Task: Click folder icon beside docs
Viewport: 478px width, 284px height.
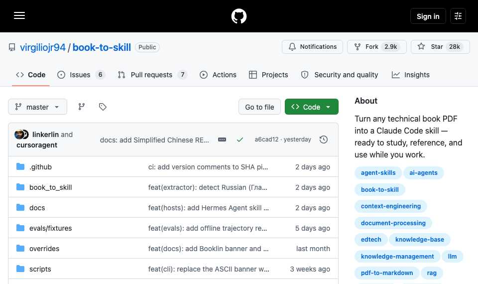Action: click(20, 207)
